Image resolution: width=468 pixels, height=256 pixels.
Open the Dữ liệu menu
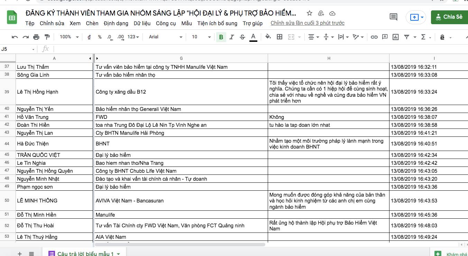click(142, 23)
